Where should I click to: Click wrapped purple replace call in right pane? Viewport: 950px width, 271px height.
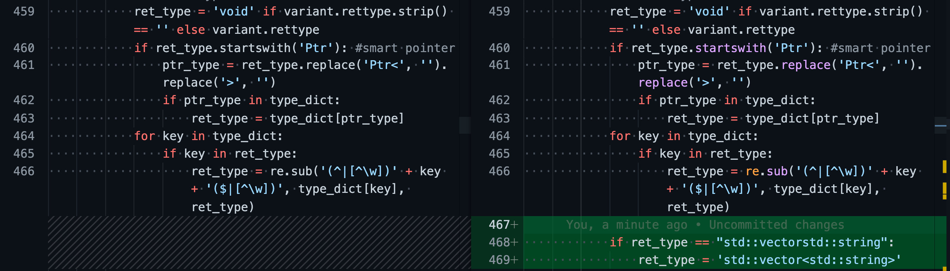point(663,82)
